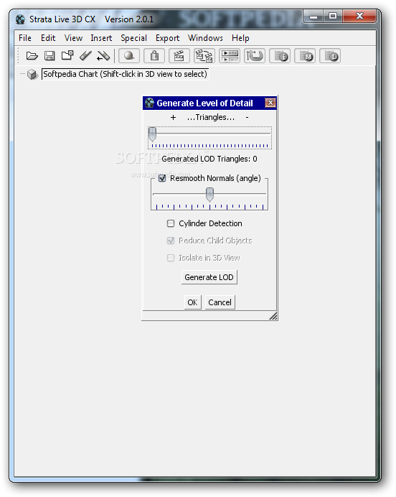The height and width of the screenshot is (497, 396).
Task: Click the Generate Level of Detail dialog icon
Action: coord(149,103)
